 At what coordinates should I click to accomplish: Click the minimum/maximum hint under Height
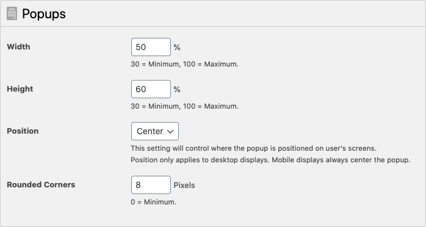(x=184, y=106)
